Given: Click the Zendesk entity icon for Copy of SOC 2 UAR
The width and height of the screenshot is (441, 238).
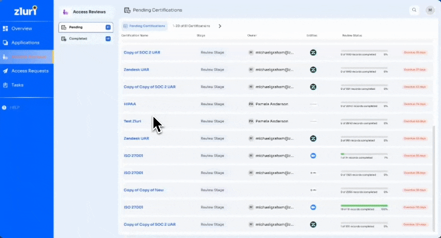Looking at the screenshot, I should (313, 53).
